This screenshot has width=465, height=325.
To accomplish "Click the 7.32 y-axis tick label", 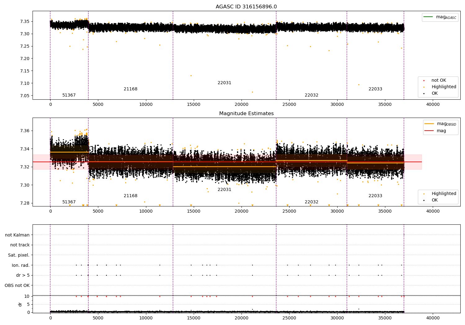I will 24,167.
